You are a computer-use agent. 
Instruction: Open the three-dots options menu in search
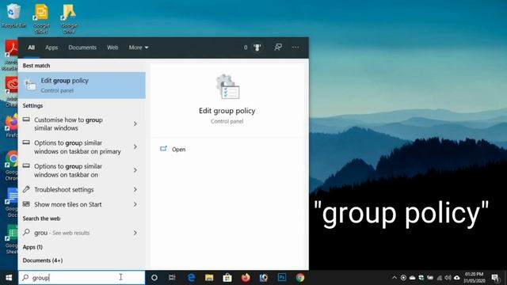click(x=295, y=47)
